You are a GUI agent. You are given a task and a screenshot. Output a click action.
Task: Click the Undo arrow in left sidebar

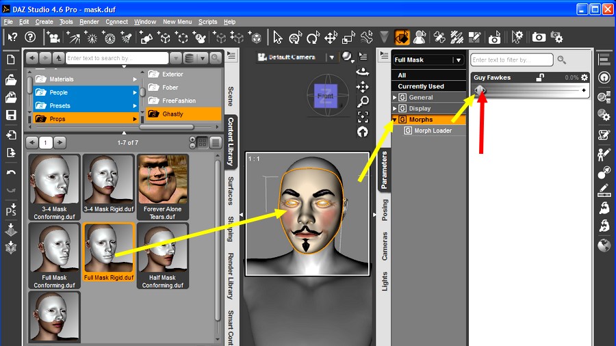pyautogui.click(x=11, y=172)
